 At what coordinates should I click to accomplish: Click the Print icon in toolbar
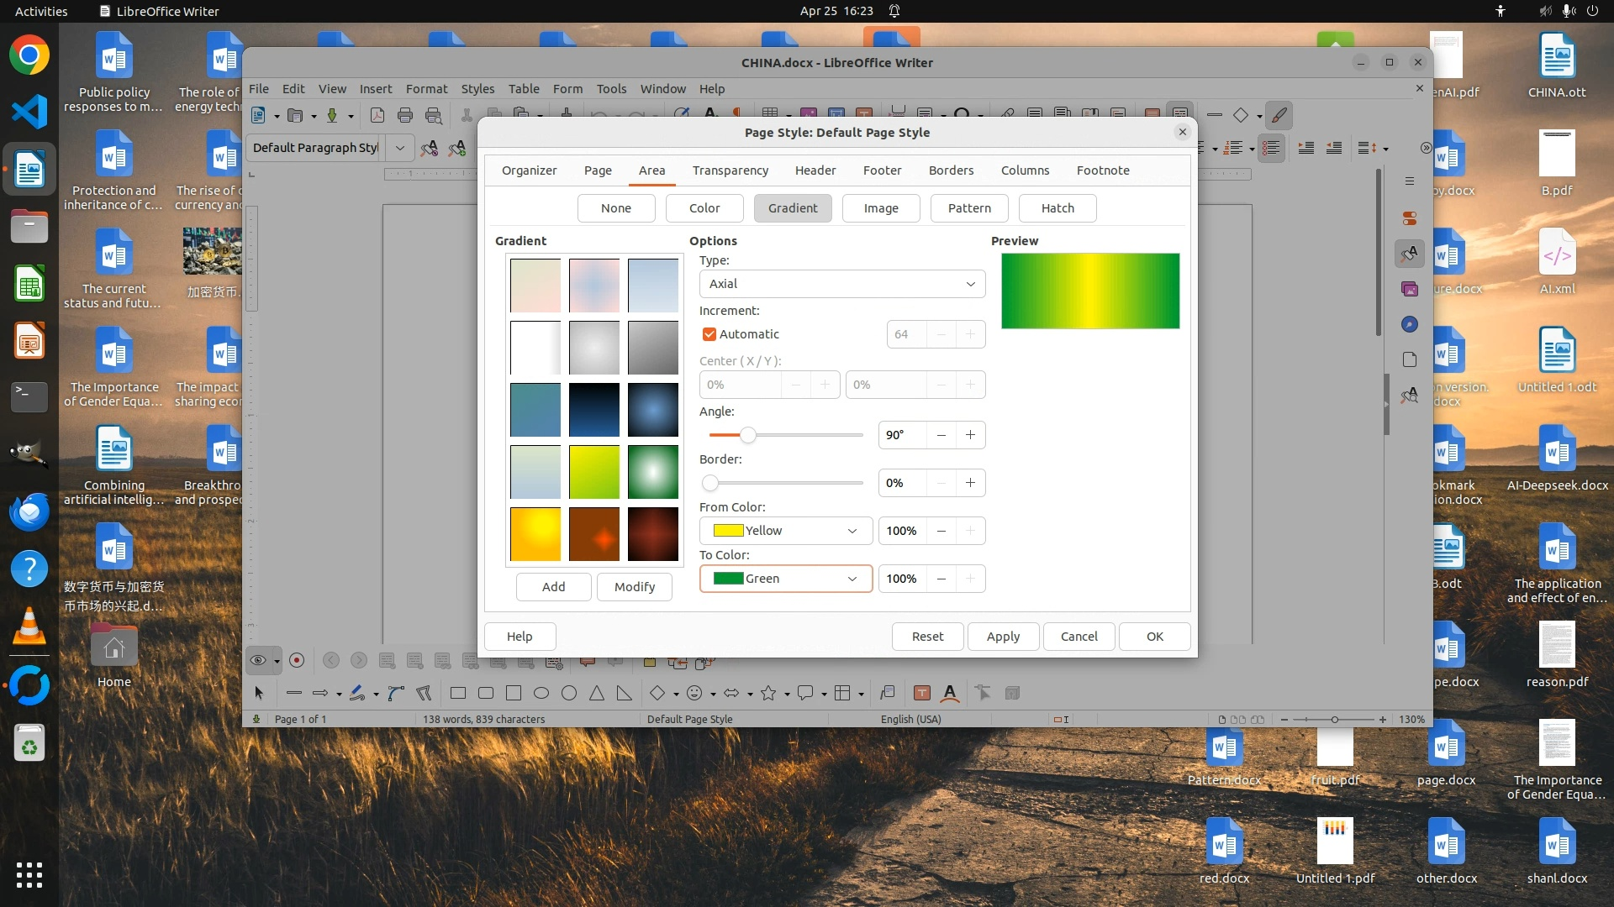(x=405, y=115)
